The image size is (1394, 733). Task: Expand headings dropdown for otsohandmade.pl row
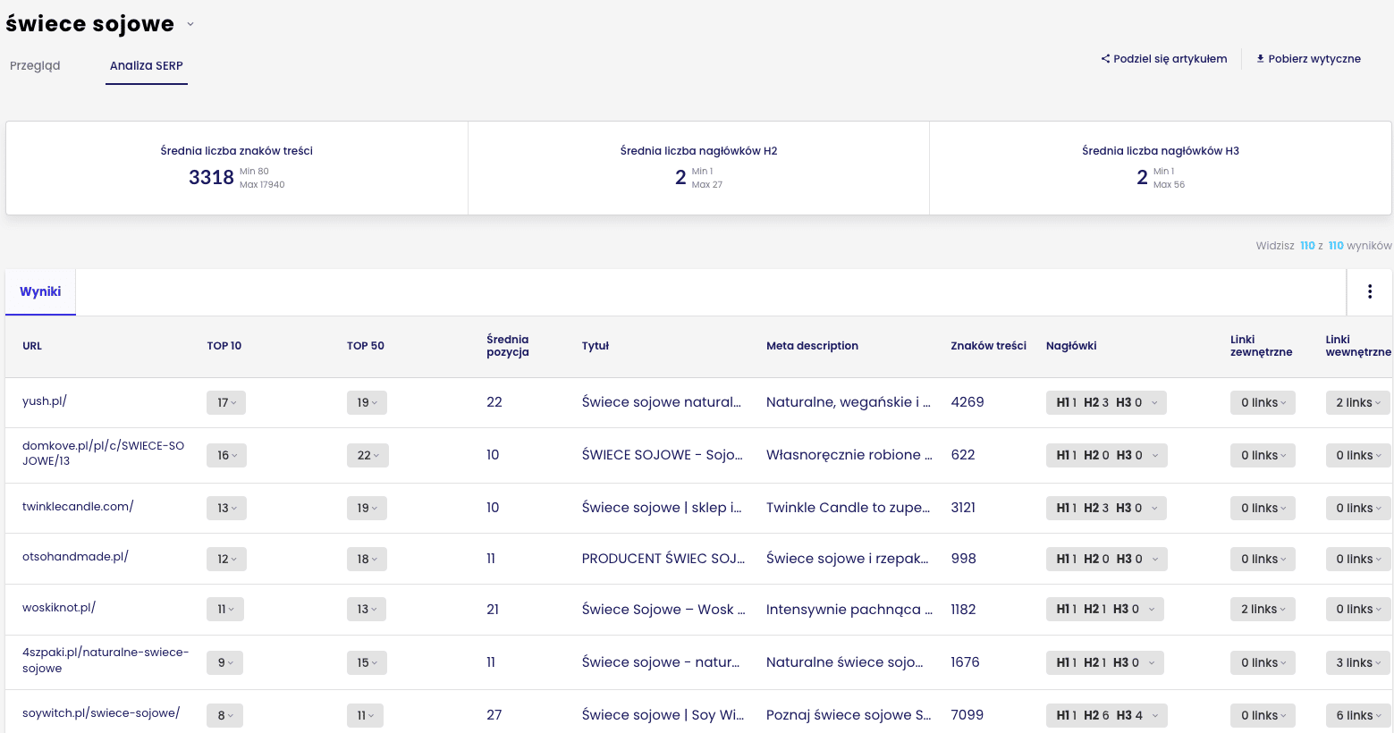(x=1107, y=559)
